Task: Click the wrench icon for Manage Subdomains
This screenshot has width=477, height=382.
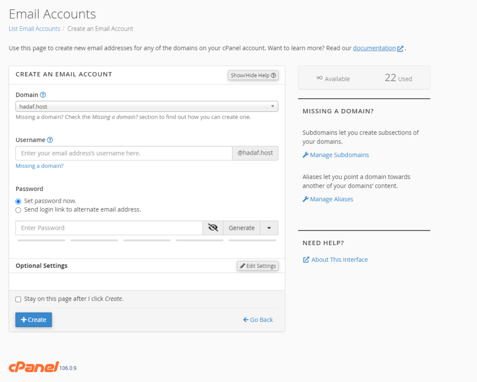Action: click(x=306, y=155)
